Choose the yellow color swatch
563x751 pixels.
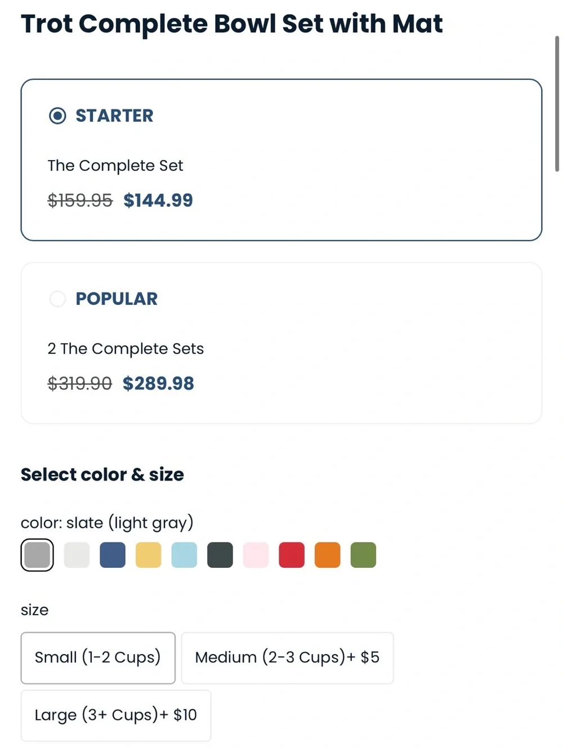[x=149, y=555]
